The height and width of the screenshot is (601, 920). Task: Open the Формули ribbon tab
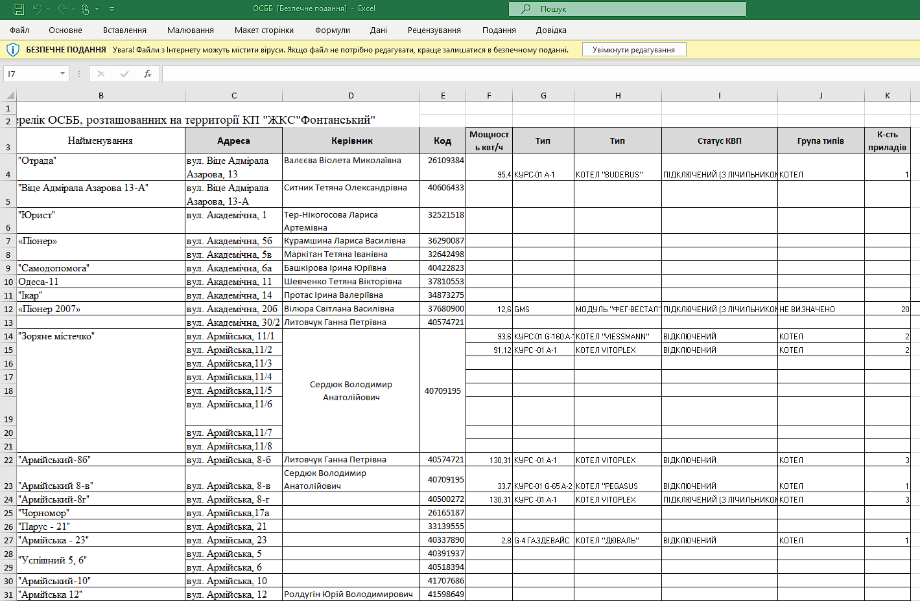pos(333,30)
